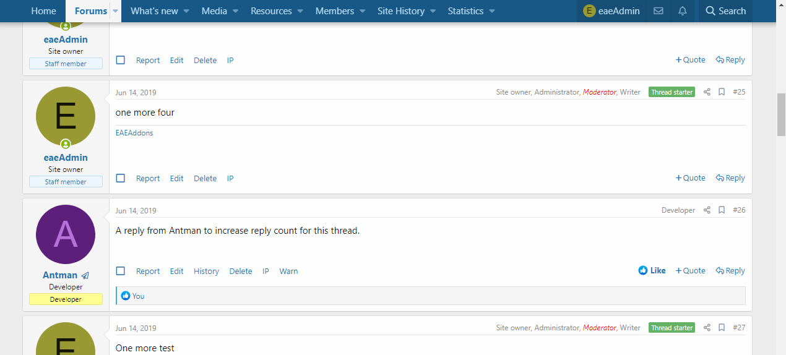Open the Members navigation item

pos(335,11)
